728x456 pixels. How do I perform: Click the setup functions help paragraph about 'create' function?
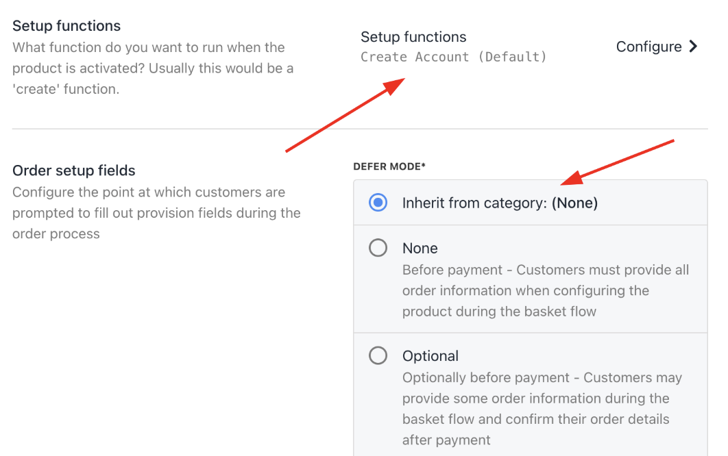[153, 68]
